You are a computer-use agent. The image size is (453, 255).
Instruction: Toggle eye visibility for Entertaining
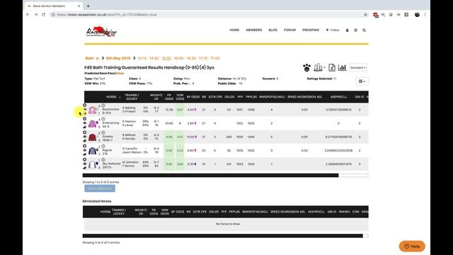pos(85,123)
